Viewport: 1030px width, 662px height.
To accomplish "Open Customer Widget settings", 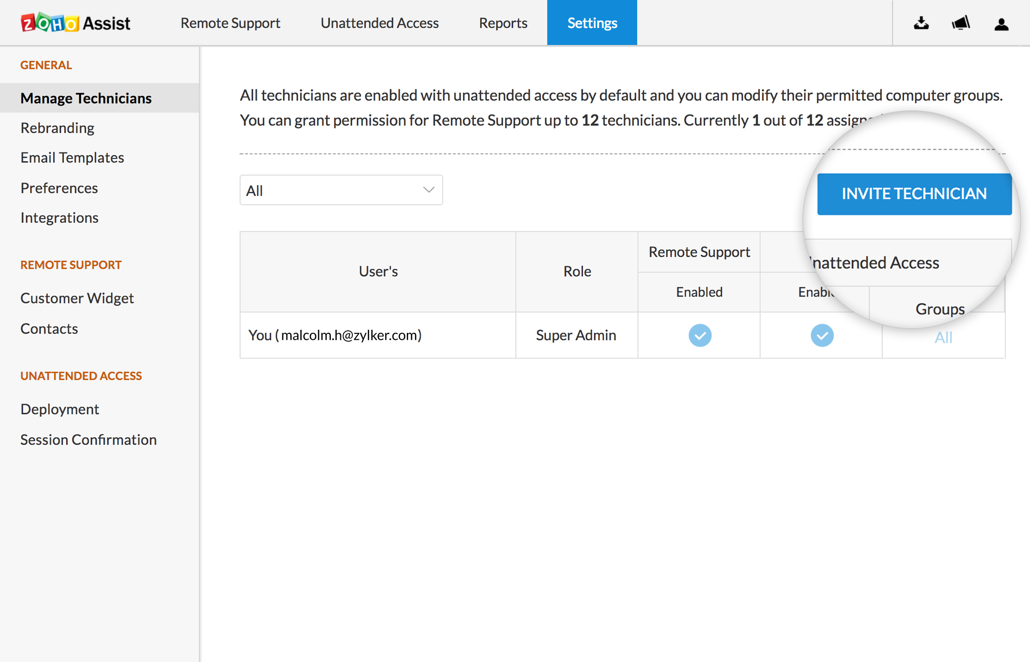I will (77, 298).
